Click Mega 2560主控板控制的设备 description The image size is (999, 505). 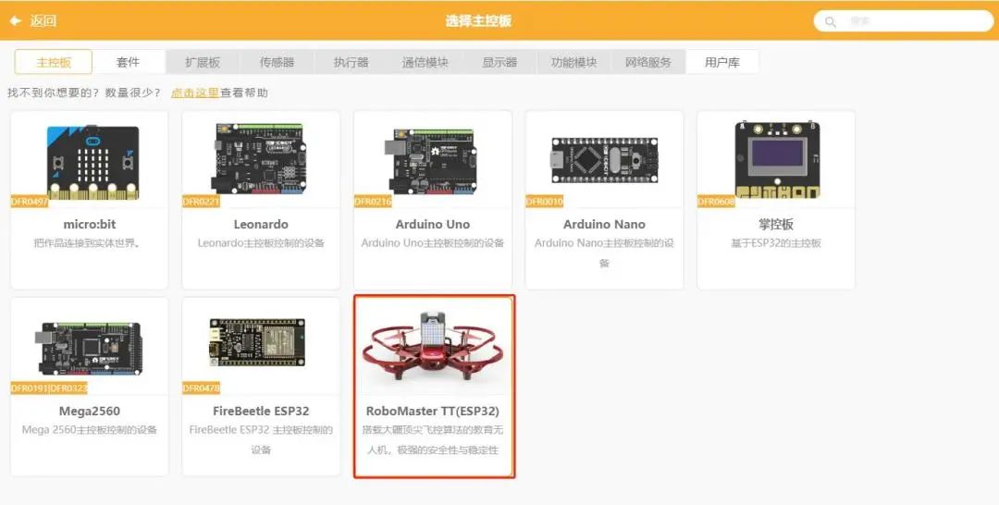[89, 430]
